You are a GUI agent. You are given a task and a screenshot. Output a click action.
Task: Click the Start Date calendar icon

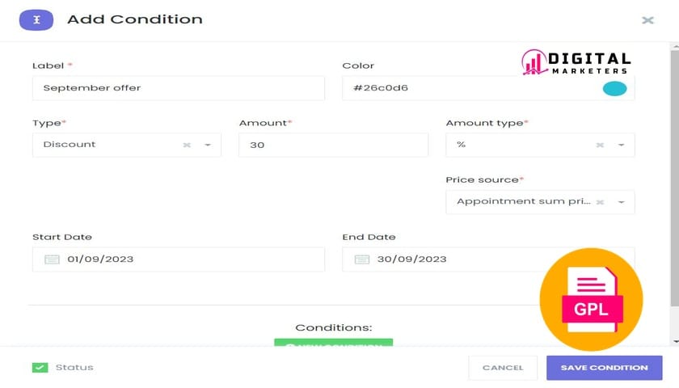tap(52, 259)
